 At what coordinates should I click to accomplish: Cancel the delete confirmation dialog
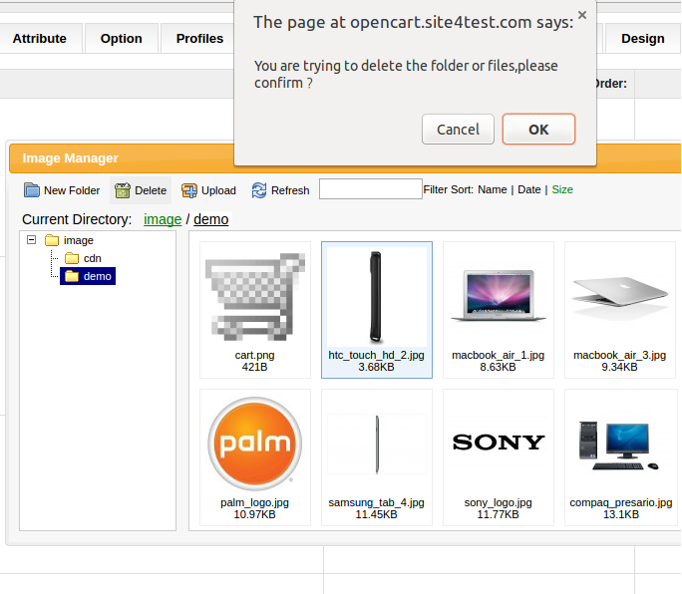pos(458,130)
